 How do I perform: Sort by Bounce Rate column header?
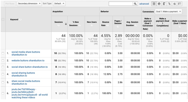[106, 24]
